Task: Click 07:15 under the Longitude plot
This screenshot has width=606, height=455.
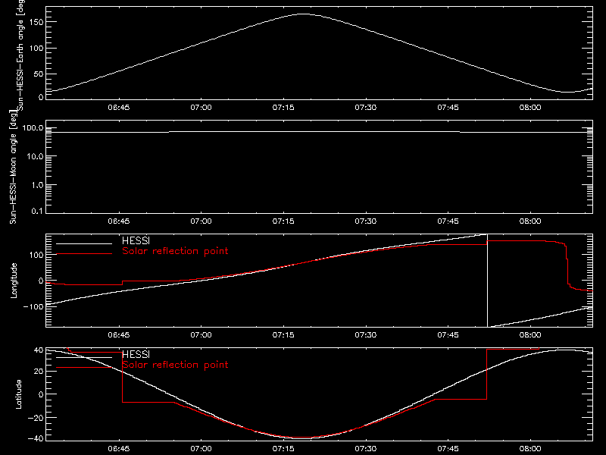Action: (x=283, y=335)
